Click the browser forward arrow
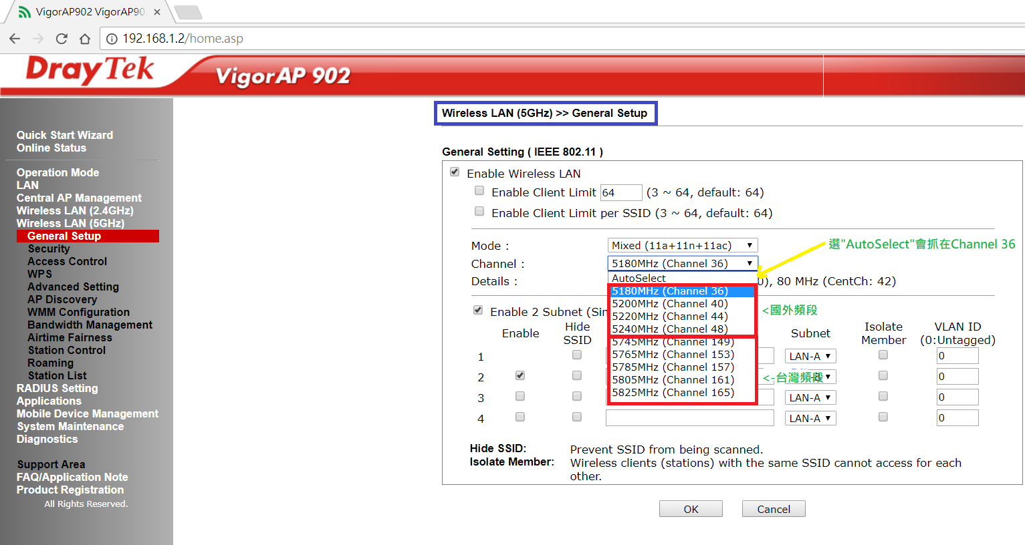Image resolution: width=1025 pixels, height=545 pixels. tap(38, 39)
